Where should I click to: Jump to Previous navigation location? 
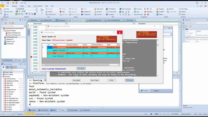[138, 9]
